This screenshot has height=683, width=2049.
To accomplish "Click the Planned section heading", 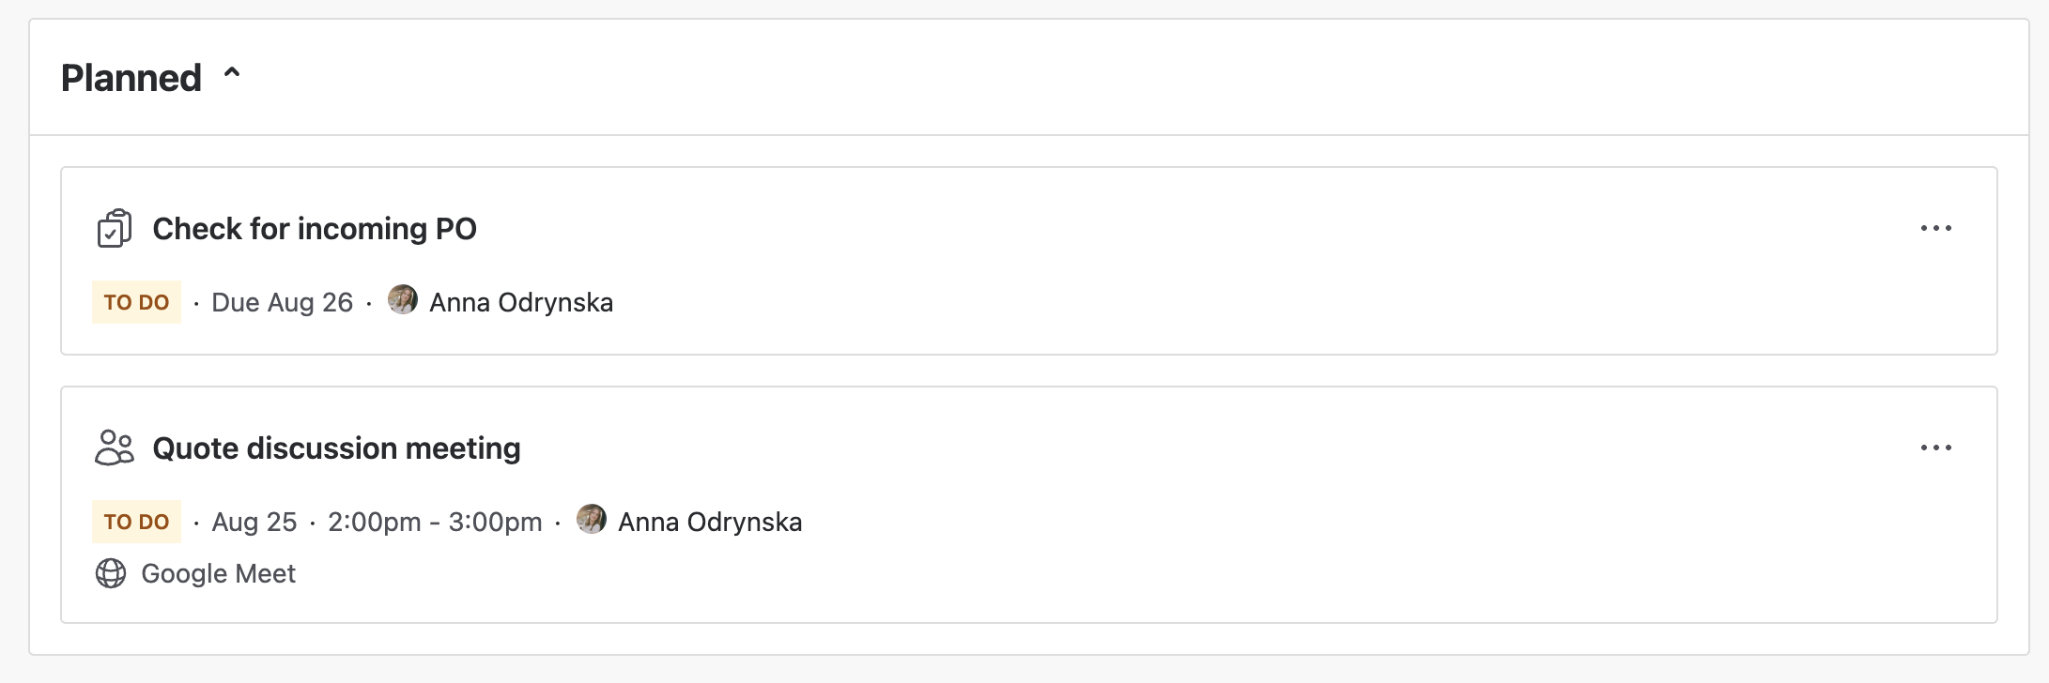I will 131,78.
